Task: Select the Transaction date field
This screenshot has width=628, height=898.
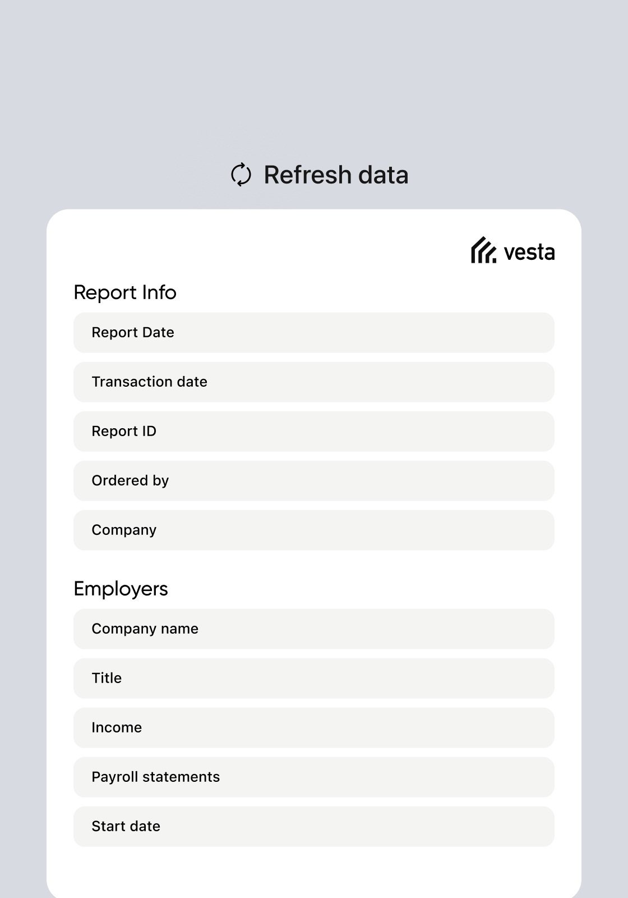Action: [313, 382]
